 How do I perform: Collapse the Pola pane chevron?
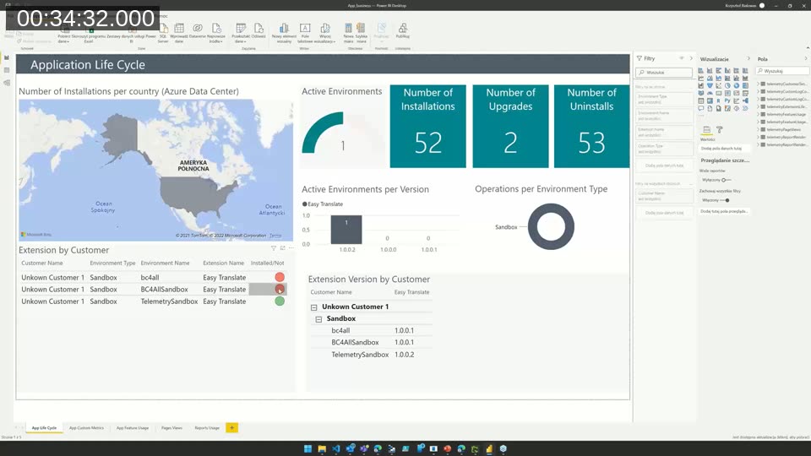pyautogui.click(x=805, y=58)
